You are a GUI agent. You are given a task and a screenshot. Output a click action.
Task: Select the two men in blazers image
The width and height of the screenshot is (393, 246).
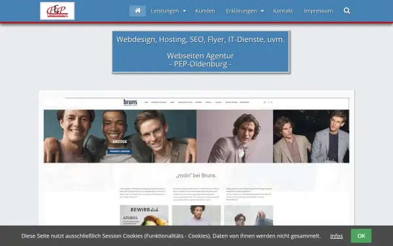click(x=311, y=136)
